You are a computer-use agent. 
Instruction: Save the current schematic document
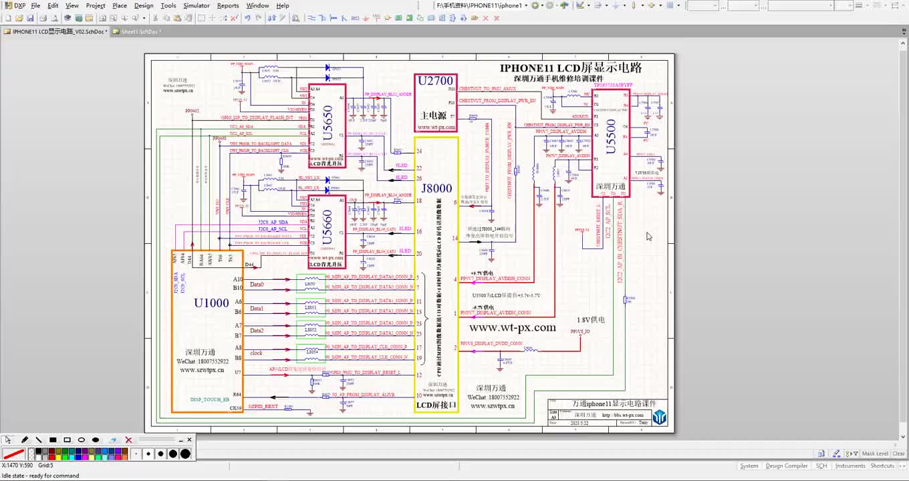coord(30,18)
